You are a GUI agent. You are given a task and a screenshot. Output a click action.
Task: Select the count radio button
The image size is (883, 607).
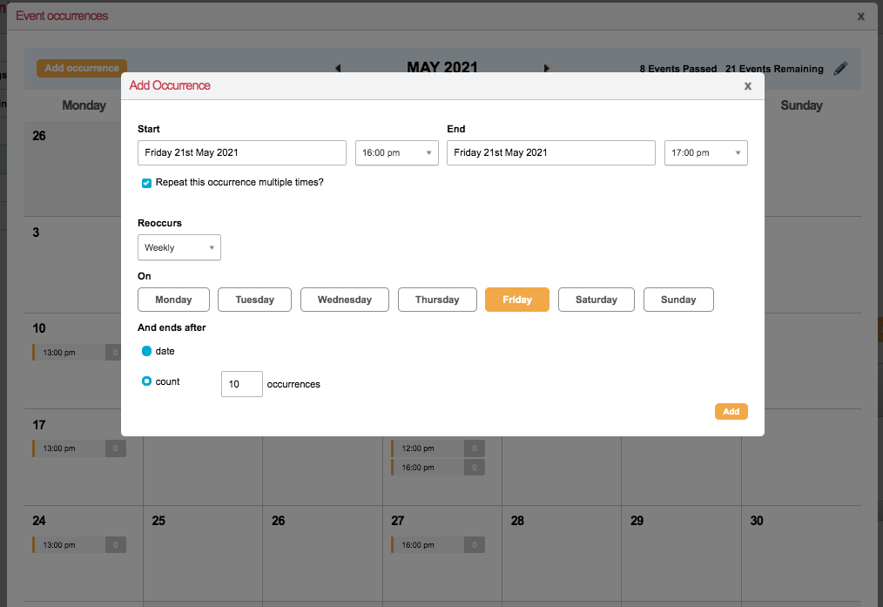click(146, 381)
